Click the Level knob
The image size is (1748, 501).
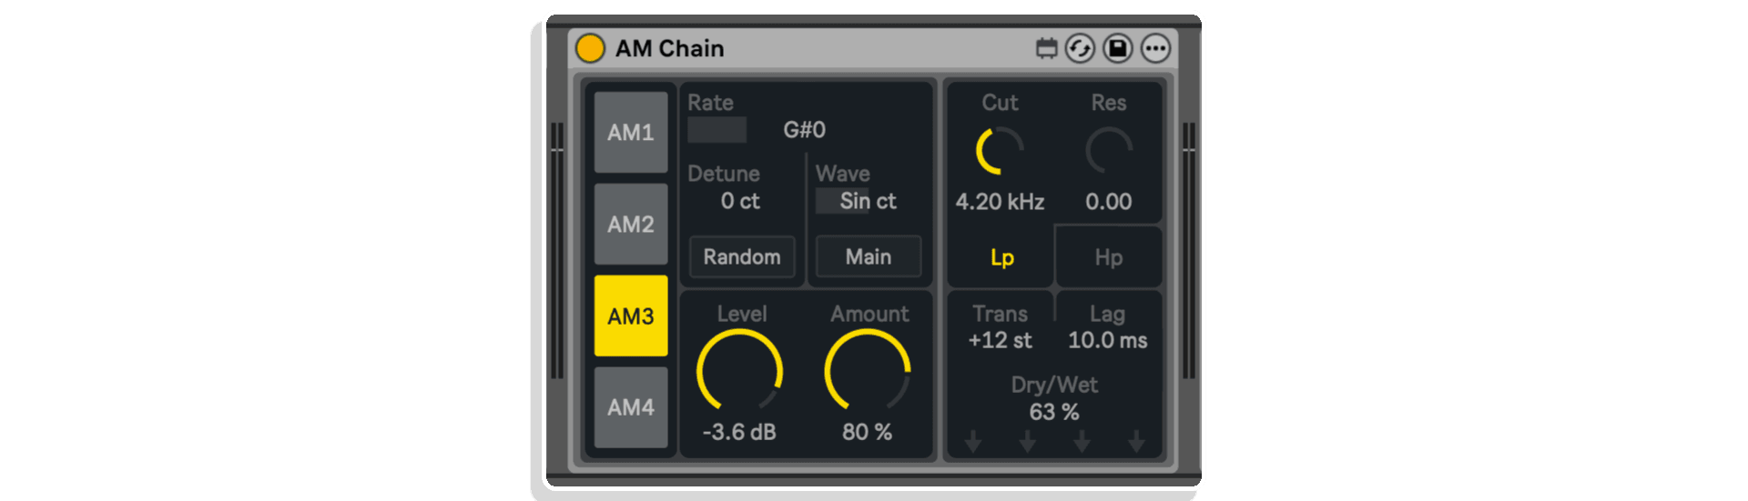[740, 371]
